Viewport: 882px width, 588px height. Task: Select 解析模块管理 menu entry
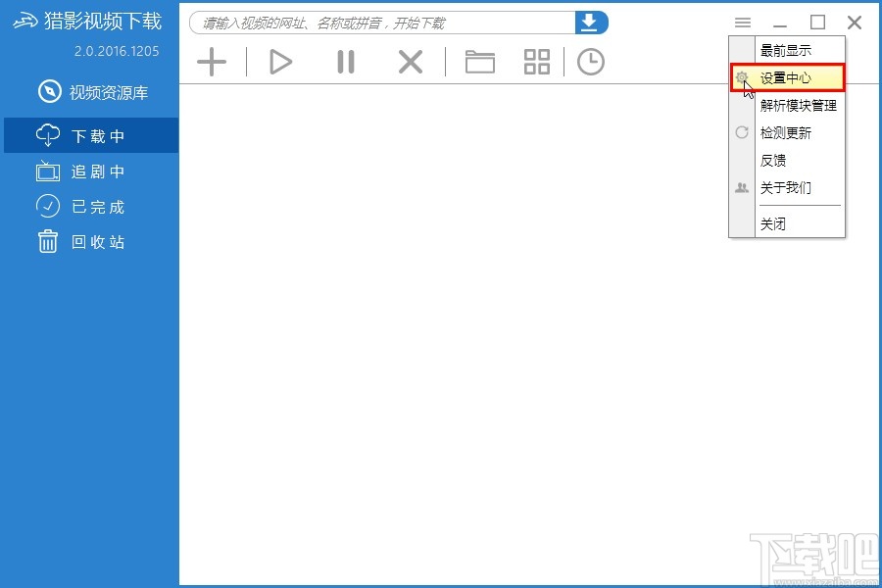[787, 105]
